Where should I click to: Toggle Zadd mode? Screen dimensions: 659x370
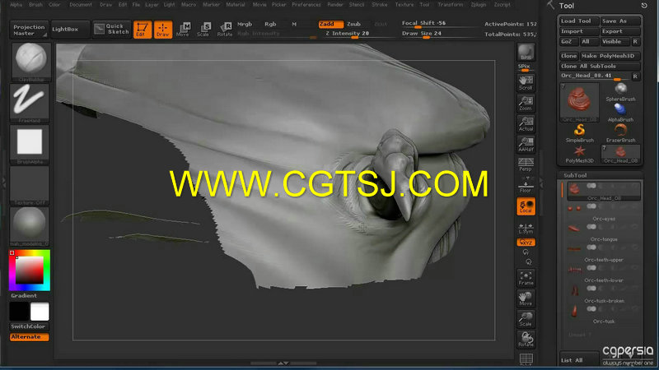pyautogui.click(x=330, y=25)
